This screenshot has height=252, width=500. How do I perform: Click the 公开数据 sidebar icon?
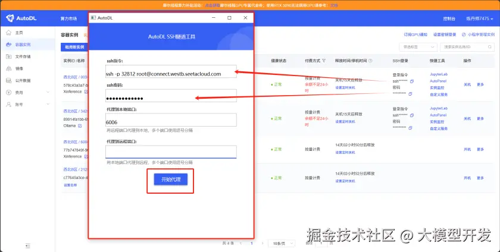coord(8,81)
